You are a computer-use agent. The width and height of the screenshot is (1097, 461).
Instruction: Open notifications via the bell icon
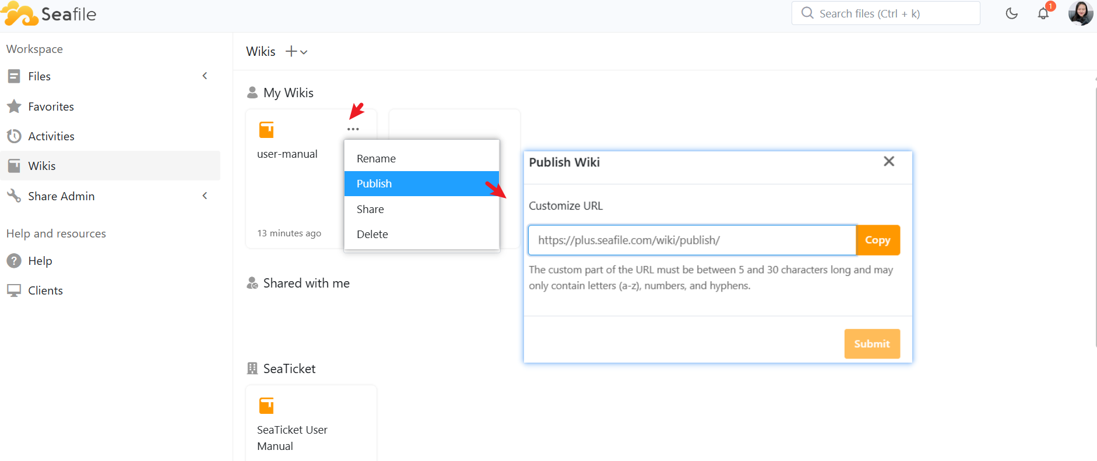coord(1043,13)
